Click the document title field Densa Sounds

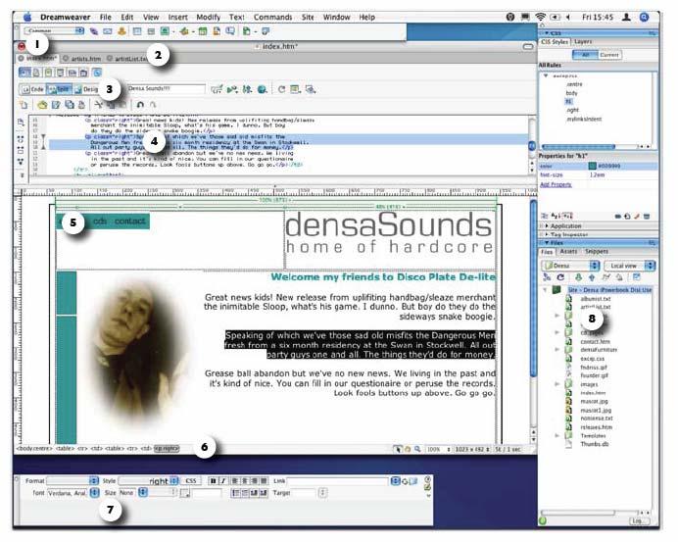click(166, 88)
